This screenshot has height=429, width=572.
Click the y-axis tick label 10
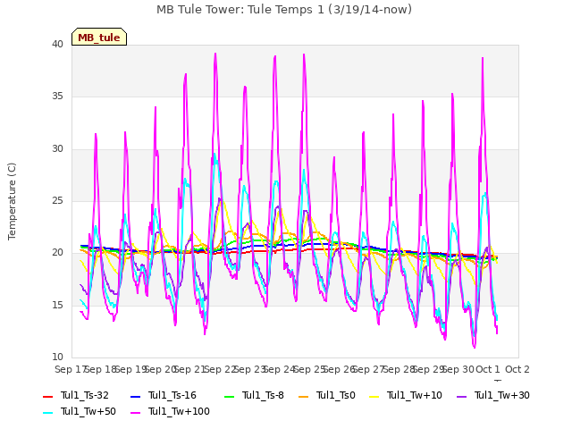(57, 357)
